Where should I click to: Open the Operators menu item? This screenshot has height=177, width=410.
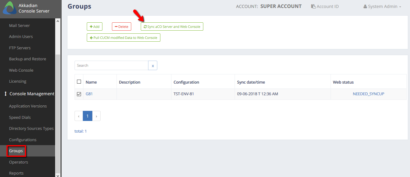click(18, 162)
